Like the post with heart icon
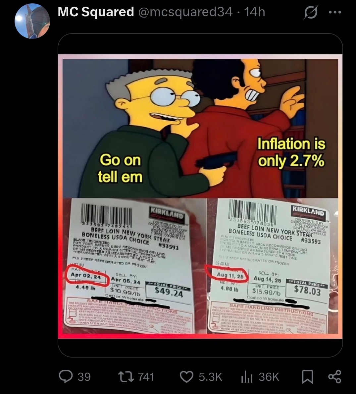Viewport: 356px width, 394px height. pos(187,377)
